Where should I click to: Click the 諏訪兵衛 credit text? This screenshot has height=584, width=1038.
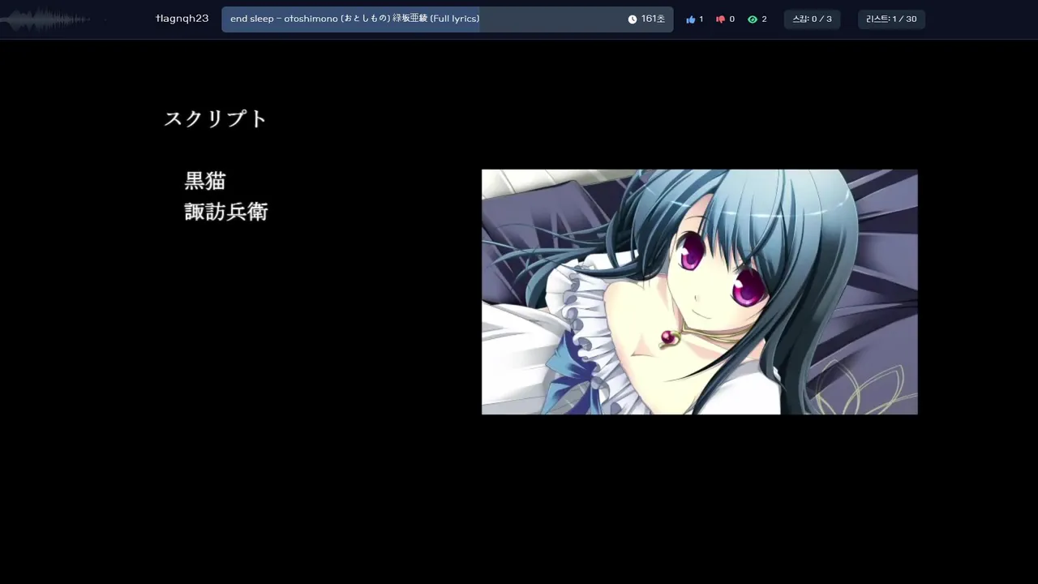pyautogui.click(x=226, y=213)
